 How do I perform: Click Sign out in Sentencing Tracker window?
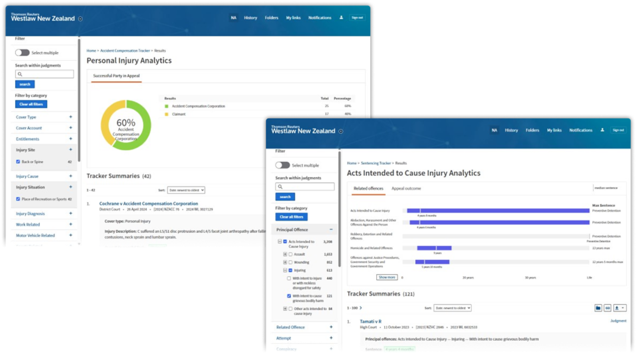pos(618,130)
